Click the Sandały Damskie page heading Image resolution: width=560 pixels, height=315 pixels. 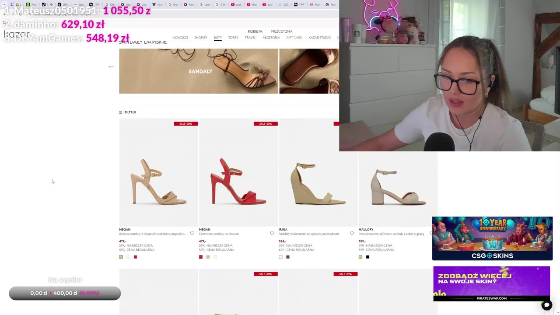pyautogui.click(x=143, y=42)
